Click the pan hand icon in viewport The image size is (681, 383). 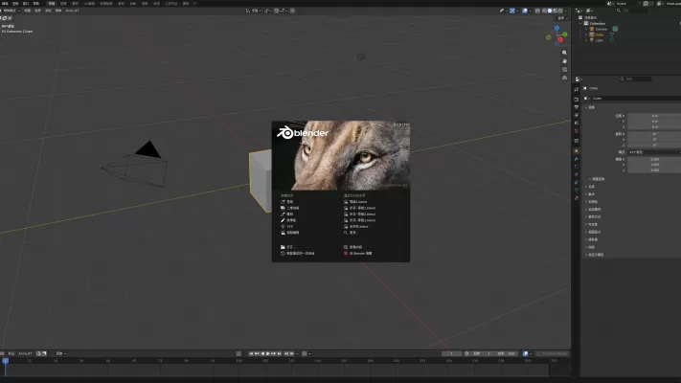coord(564,61)
